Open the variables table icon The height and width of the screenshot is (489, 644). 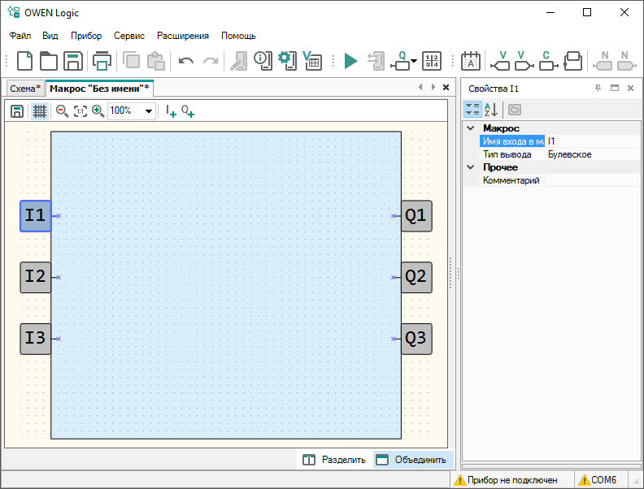[x=311, y=61]
